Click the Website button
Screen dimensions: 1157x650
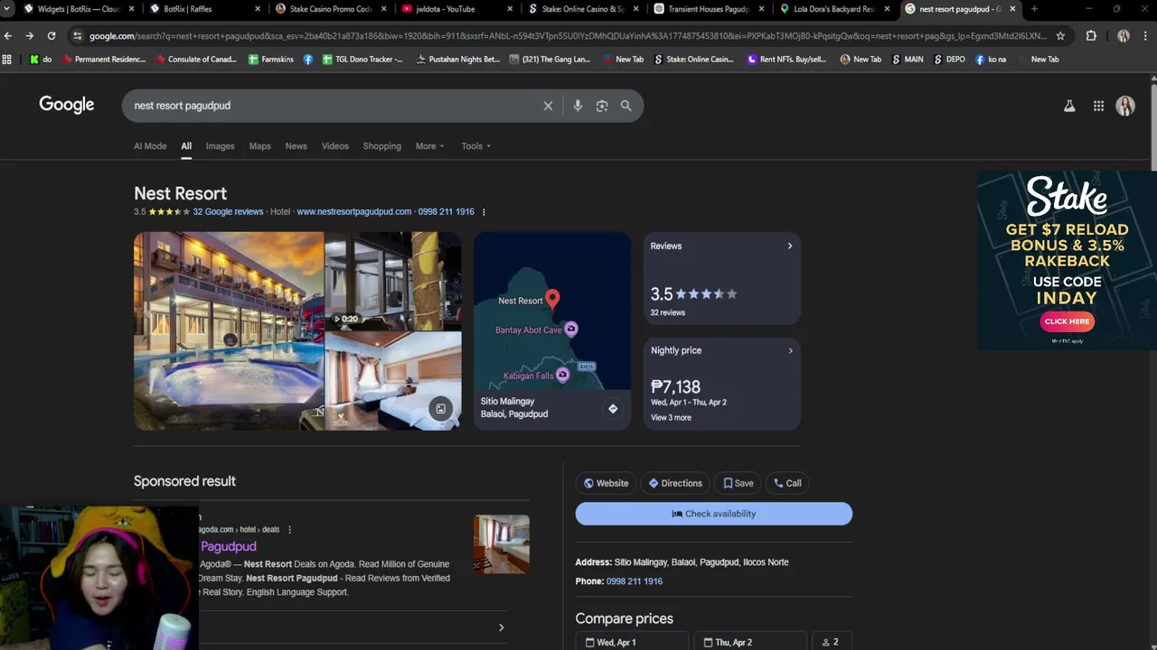coord(606,483)
